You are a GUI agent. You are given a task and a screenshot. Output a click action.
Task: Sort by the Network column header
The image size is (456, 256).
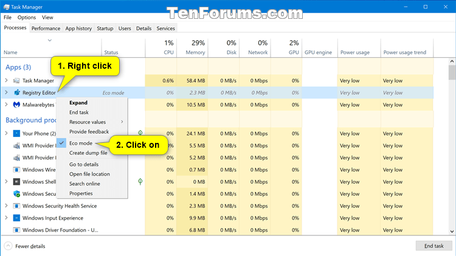pos(255,47)
